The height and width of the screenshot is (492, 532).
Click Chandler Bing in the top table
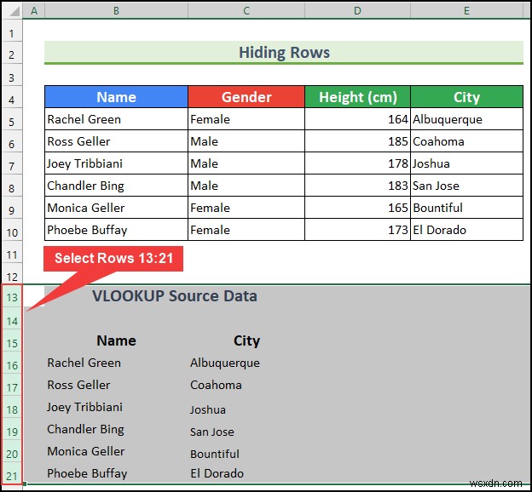click(x=116, y=186)
